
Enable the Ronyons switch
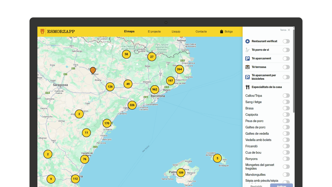click(x=286, y=159)
